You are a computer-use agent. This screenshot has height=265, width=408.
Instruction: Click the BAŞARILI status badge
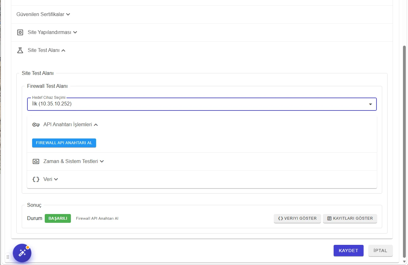[58, 218]
